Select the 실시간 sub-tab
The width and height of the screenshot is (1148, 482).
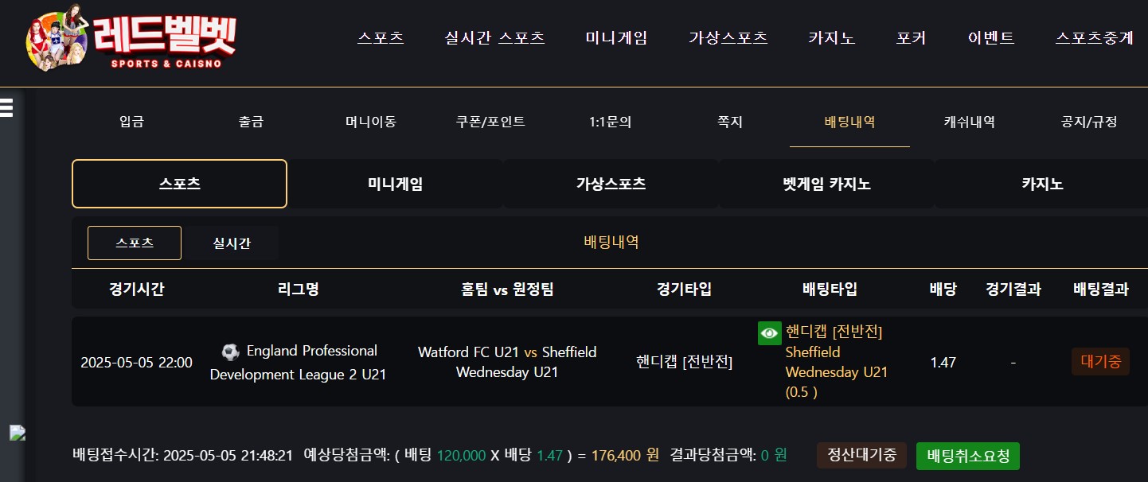tap(232, 243)
